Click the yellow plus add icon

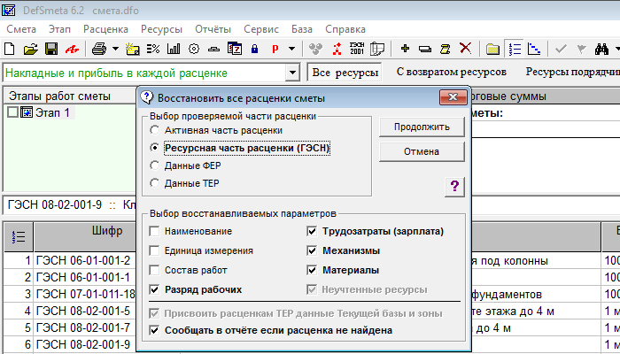click(405, 49)
